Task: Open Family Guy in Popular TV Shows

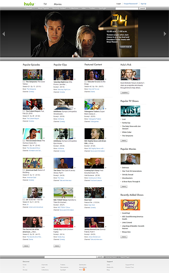Action: 126,123
